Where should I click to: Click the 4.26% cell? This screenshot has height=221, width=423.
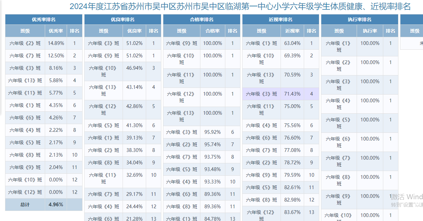coord(56,118)
